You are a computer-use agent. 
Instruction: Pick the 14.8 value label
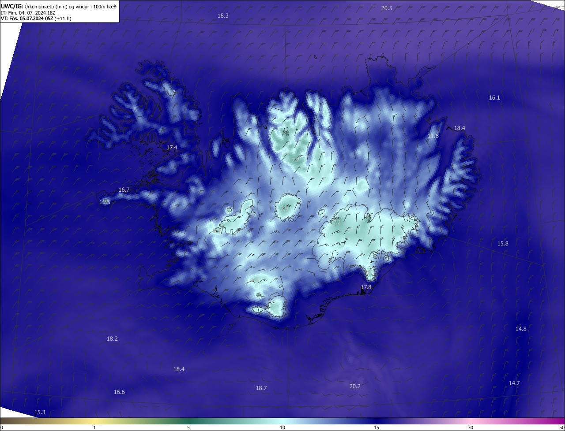[x=521, y=329]
